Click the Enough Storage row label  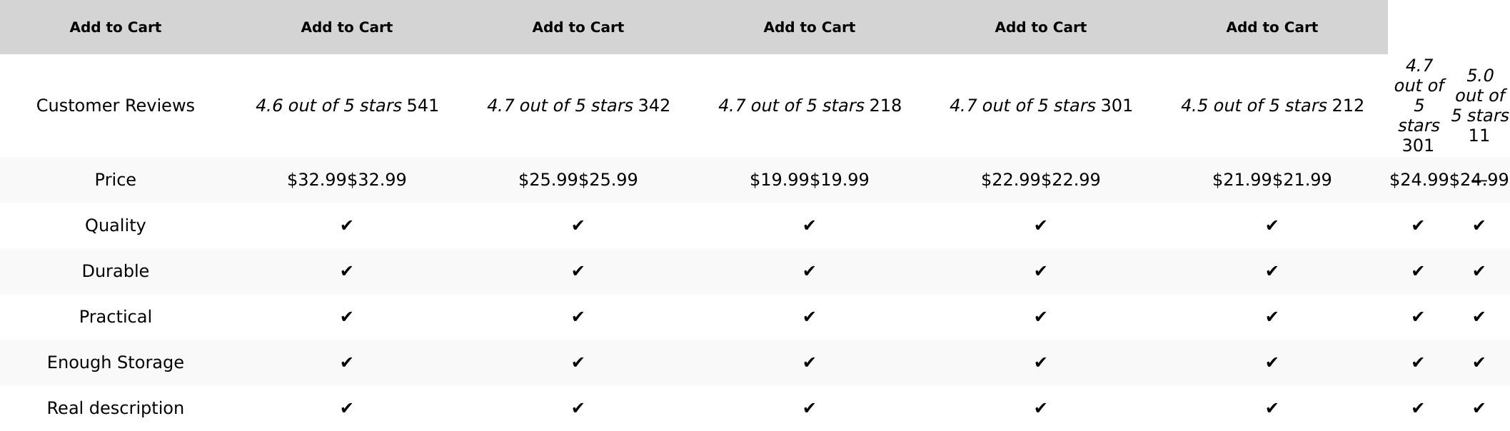(x=115, y=362)
